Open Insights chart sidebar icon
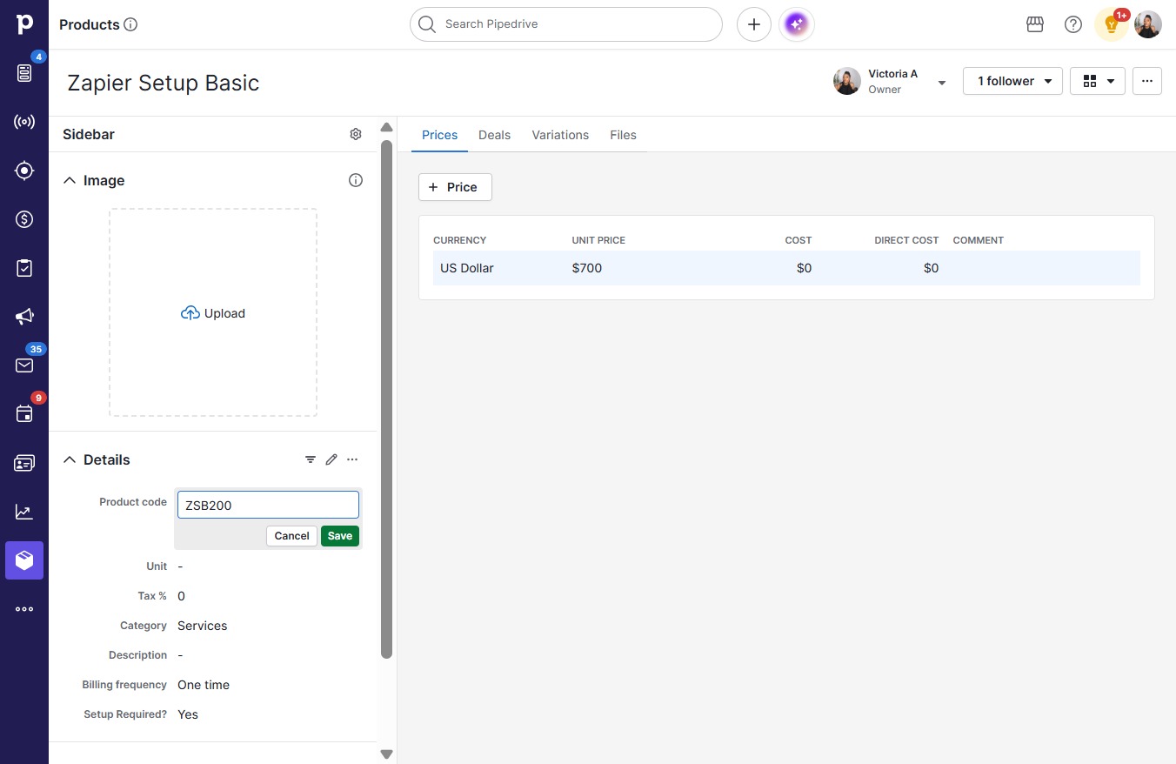1176x764 pixels. pos(24,512)
